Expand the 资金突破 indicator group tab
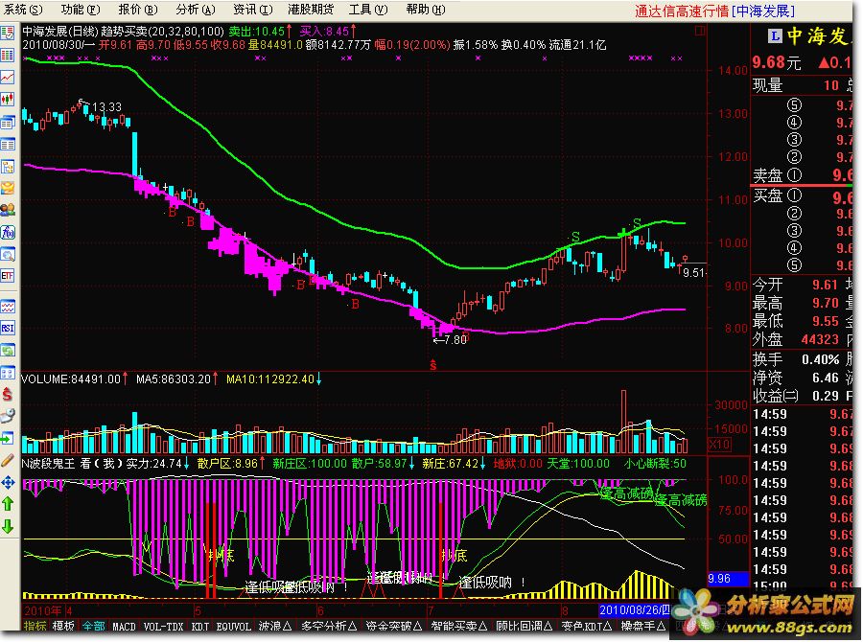Screen dimensions: 863x642 393,626
